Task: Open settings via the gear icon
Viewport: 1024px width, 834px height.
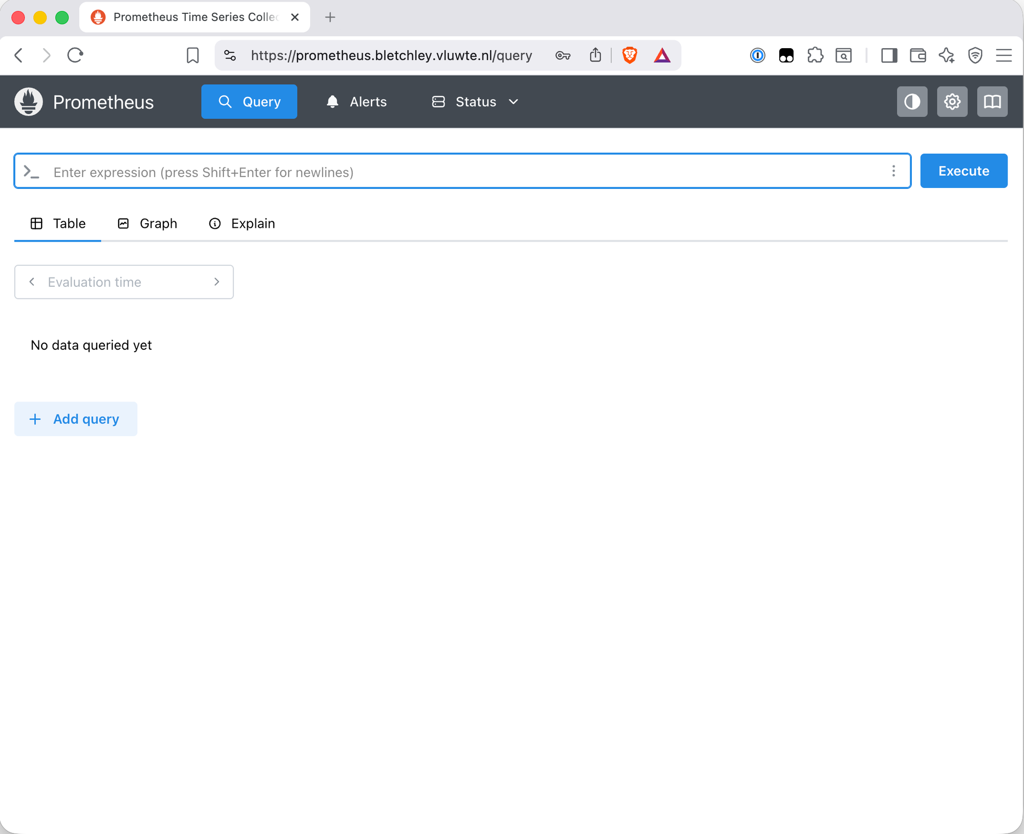Action: point(952,101)
